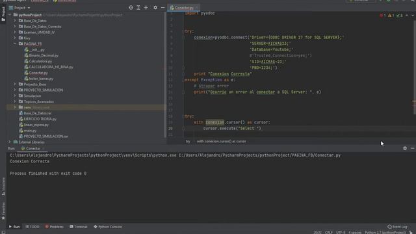The height and width of the screenshot is (234, 416).
Task: Select lineas_espera.py file
Action: (34, 125)
